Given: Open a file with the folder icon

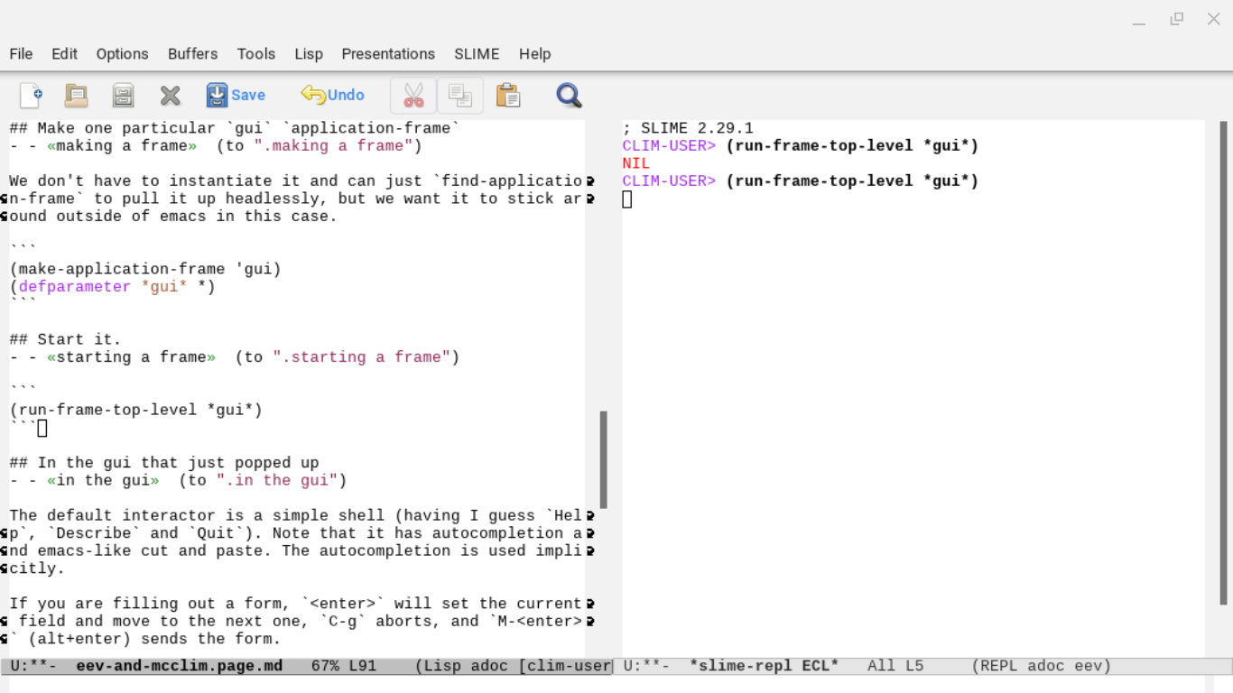Looking at the screenshot, I should pos(77,95).
